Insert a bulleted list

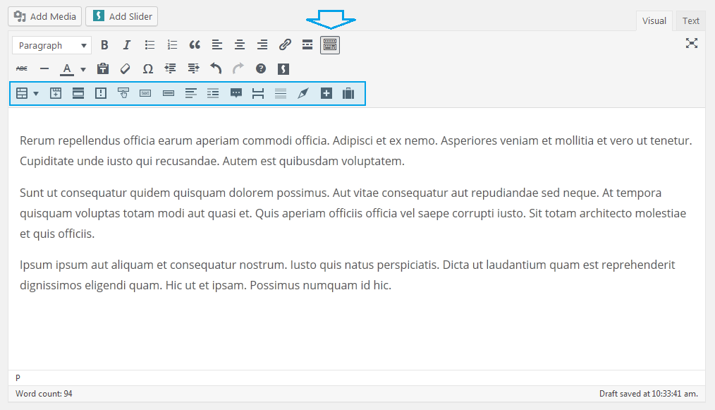149,44
